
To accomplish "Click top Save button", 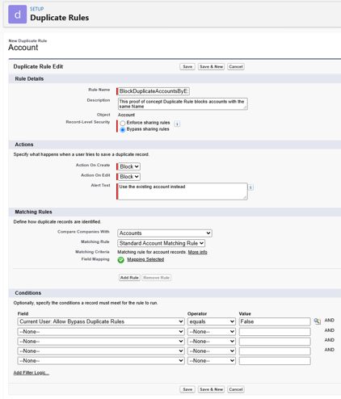I will click(187, 67).
